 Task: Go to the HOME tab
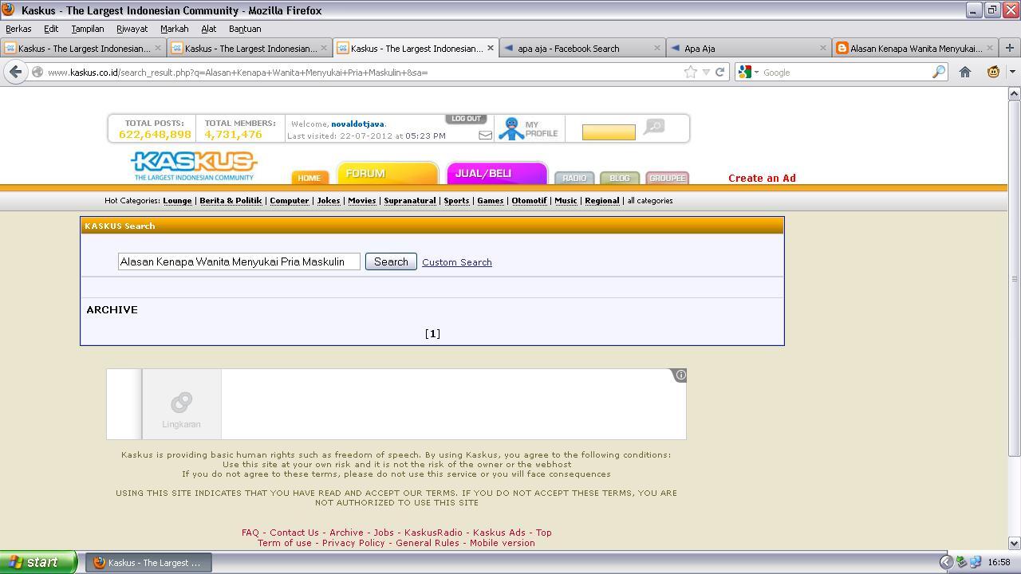(309, 178)
